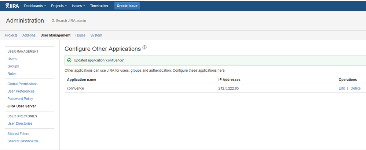The height and width of the screenshot is (150, 366).
Task: Open Groups in the sidebar
Action: 13,66
